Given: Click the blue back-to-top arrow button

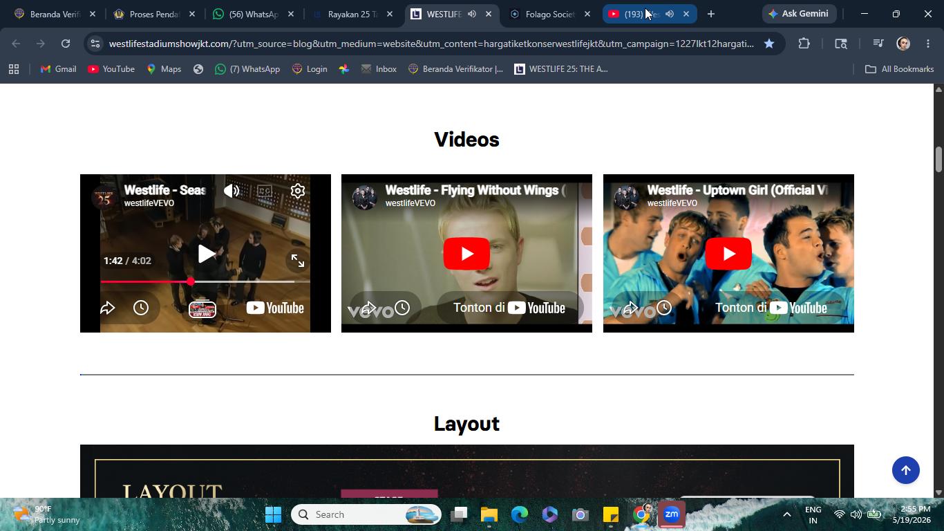Looking at the screenshot, I should pos(906,470).
